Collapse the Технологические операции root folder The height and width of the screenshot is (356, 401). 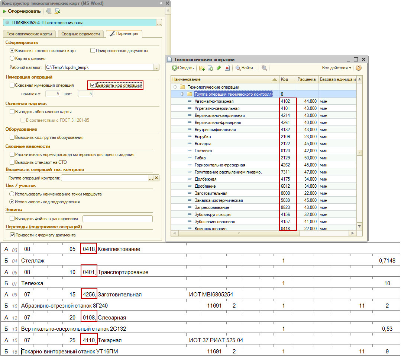pyautogui.click(x=175, y=87)
